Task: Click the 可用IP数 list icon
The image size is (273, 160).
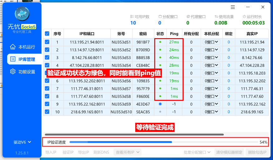Action: point(132,17)
